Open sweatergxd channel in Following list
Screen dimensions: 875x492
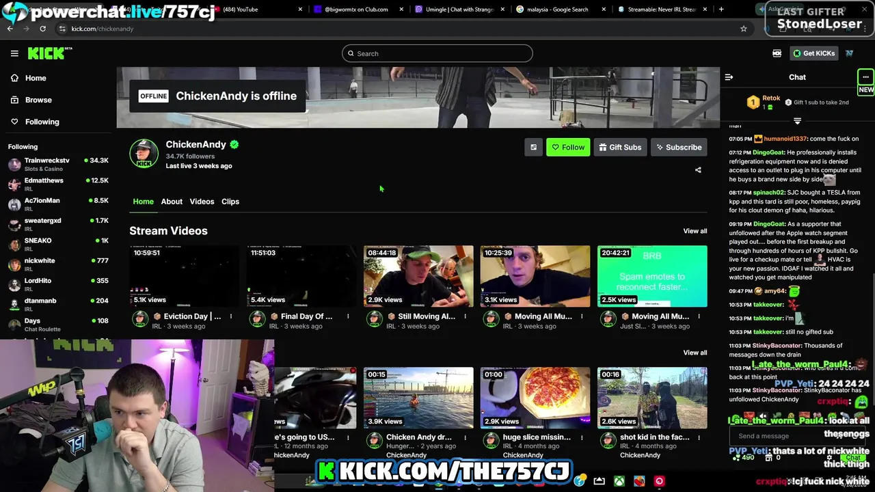tap(57, 224)
